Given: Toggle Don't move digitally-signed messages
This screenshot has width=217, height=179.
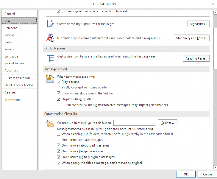Looking at the screenshot, I should (58, 157).
